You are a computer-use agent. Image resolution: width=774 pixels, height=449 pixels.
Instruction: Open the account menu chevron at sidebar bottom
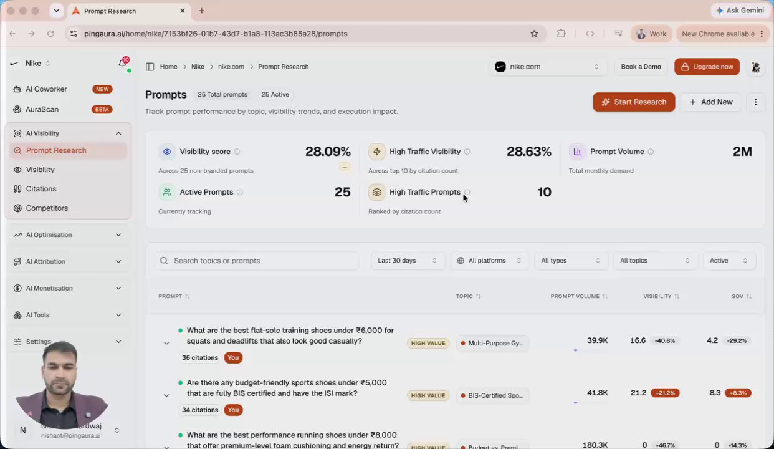point(117,430)
